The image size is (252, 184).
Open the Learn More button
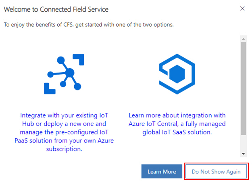point(162,171)
